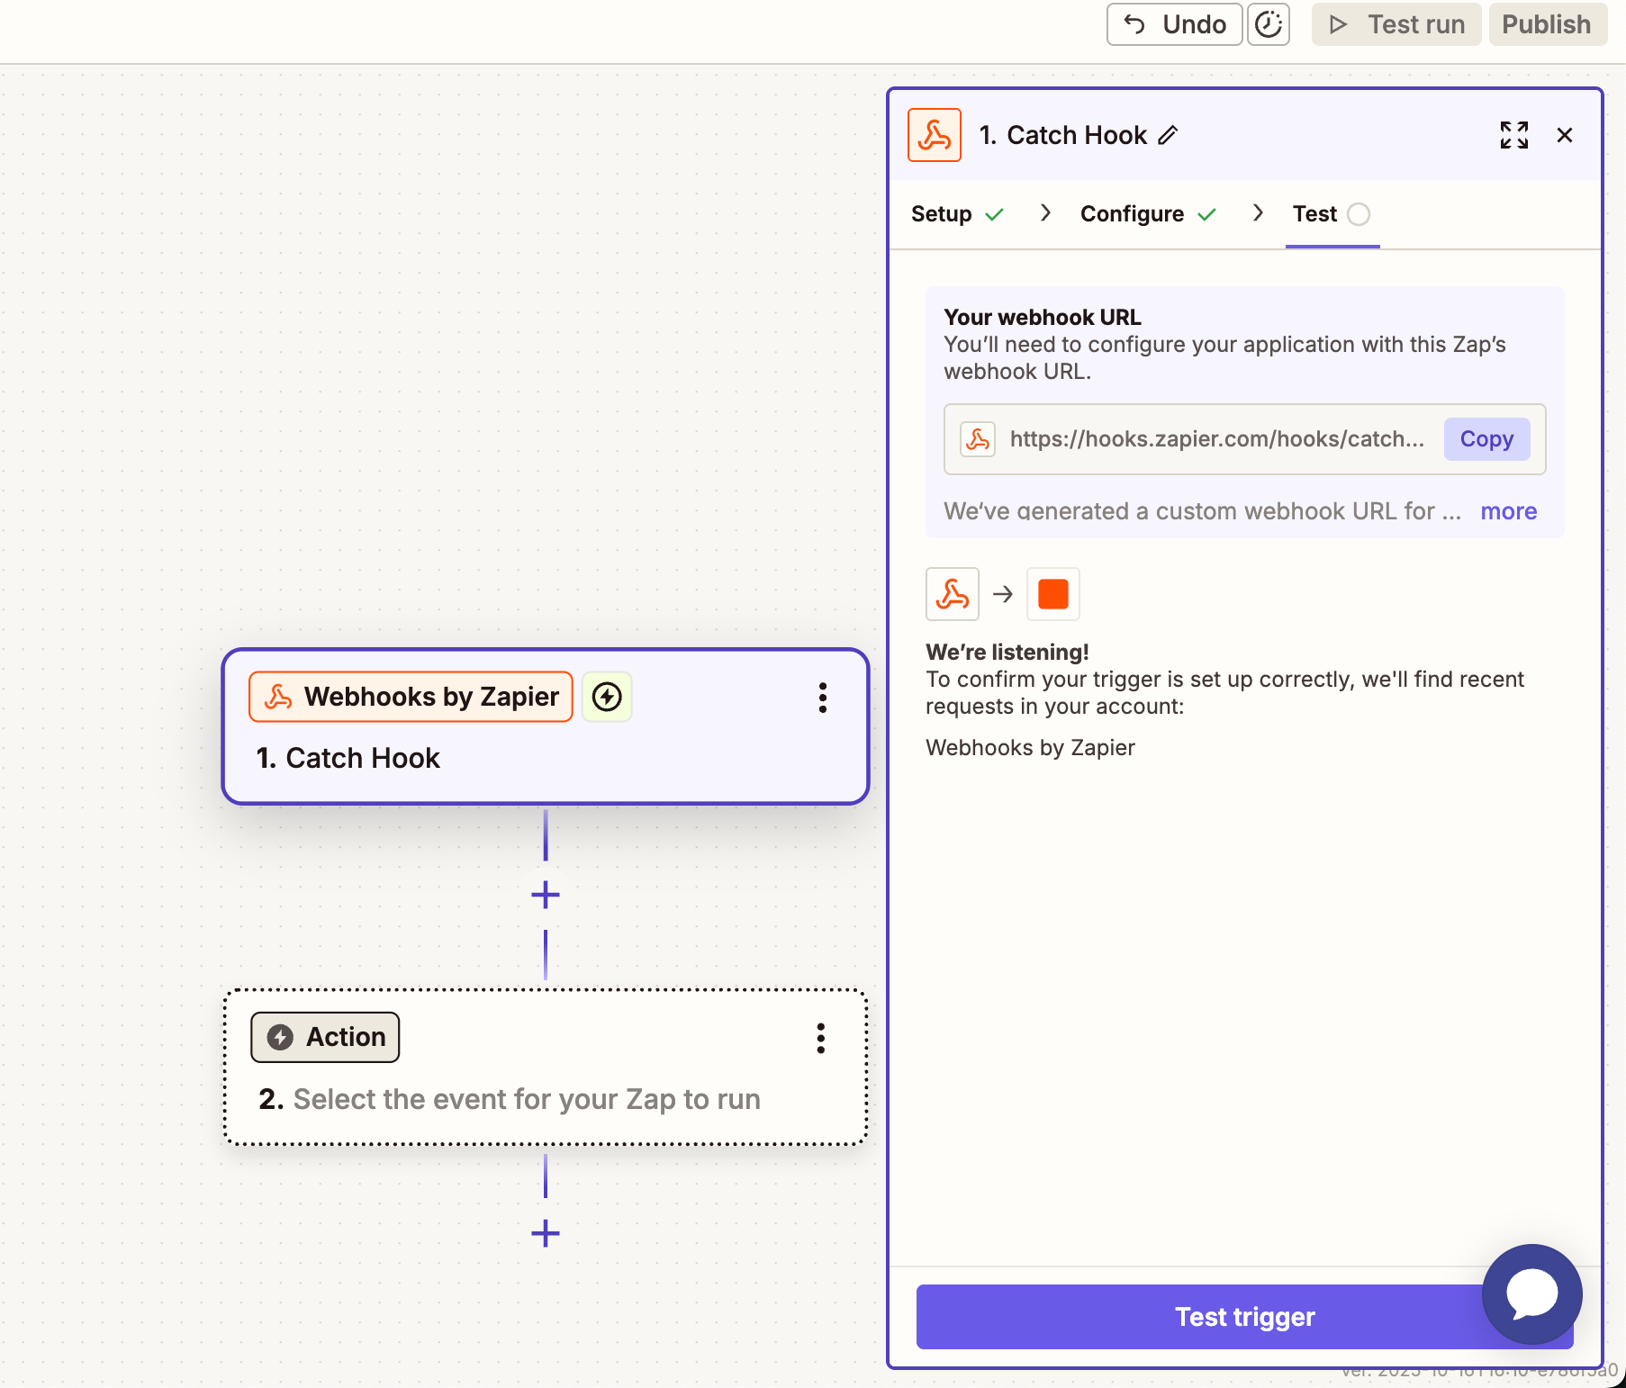Click the arrow between the two app icons
The image size is (1626, 1388).
click(1003, 594)
